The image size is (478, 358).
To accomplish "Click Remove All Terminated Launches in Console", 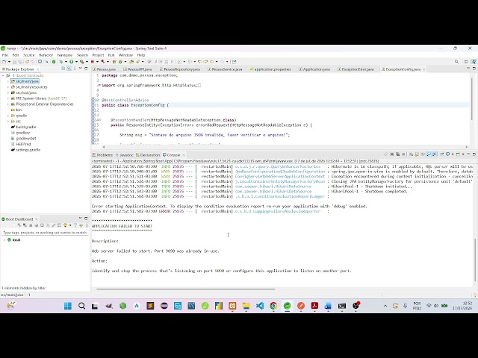I will tap(398, 154).
